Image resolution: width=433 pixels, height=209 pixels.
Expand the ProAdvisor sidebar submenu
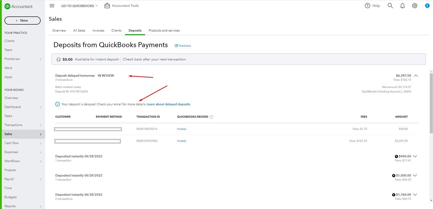pyautogui.click(x=40, y=59)
